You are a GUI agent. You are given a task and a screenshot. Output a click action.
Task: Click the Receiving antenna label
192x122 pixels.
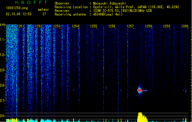coord(70,14)
